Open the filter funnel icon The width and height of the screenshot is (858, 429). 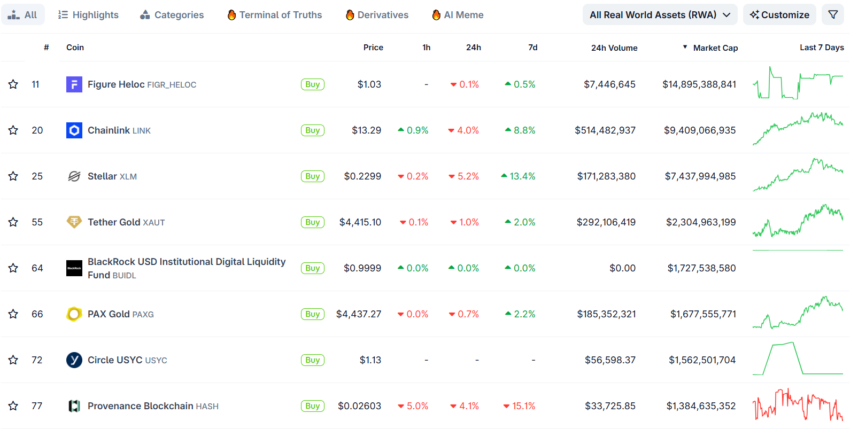[833, 15]
